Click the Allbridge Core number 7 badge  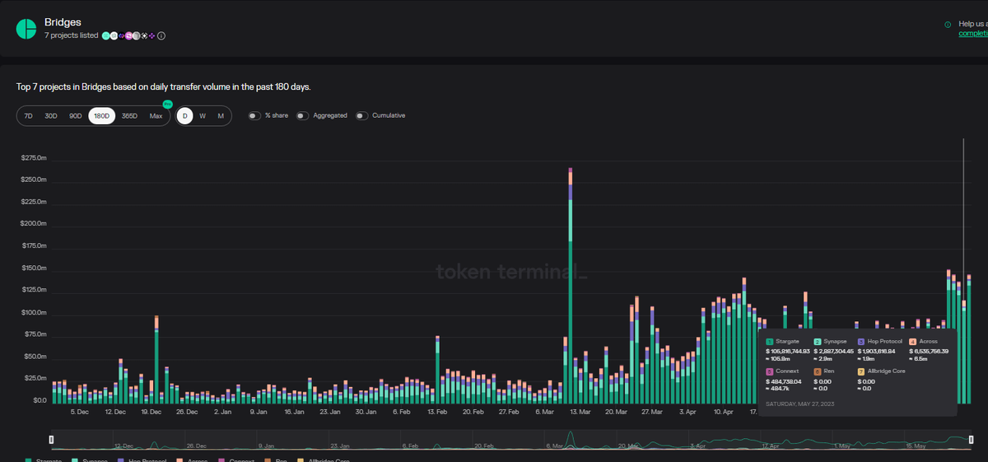861,371
